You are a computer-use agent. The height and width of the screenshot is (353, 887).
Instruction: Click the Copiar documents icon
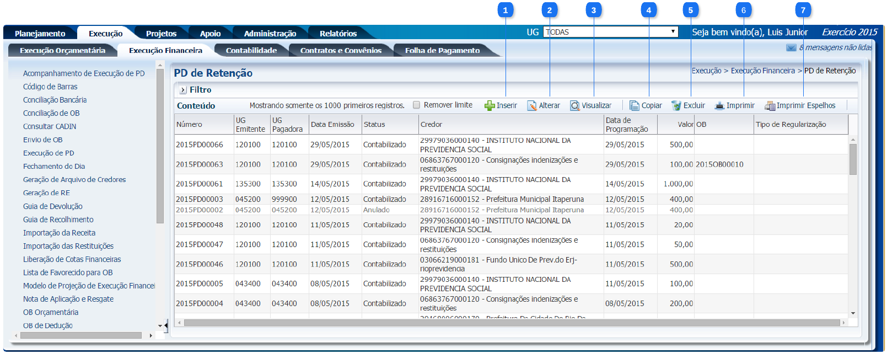click(635, 106)
